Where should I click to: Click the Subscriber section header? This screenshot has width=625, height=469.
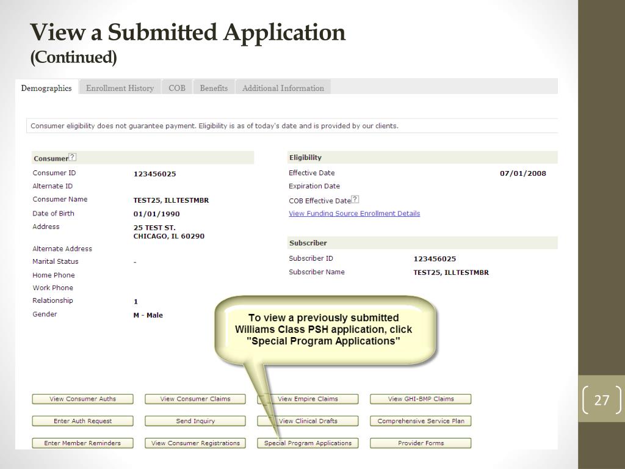click(x=422, y=243)
